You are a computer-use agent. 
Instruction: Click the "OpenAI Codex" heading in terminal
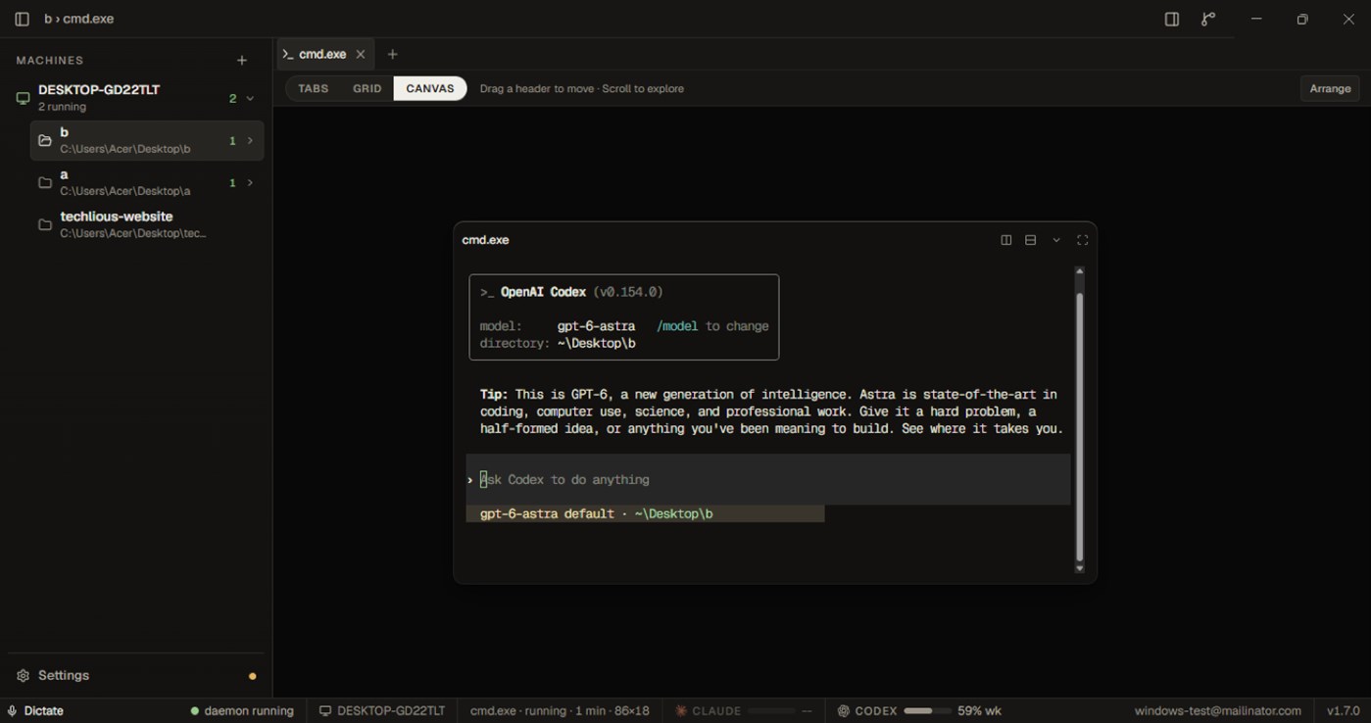pos(543,292)
